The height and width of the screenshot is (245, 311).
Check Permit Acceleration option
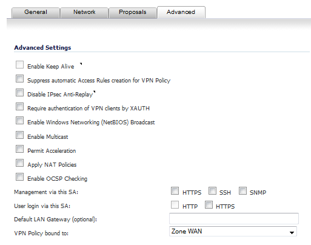pos(19,149)
